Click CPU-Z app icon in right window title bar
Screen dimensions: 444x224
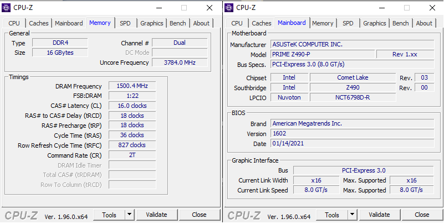pyautogui.click(x=229, y=8)
